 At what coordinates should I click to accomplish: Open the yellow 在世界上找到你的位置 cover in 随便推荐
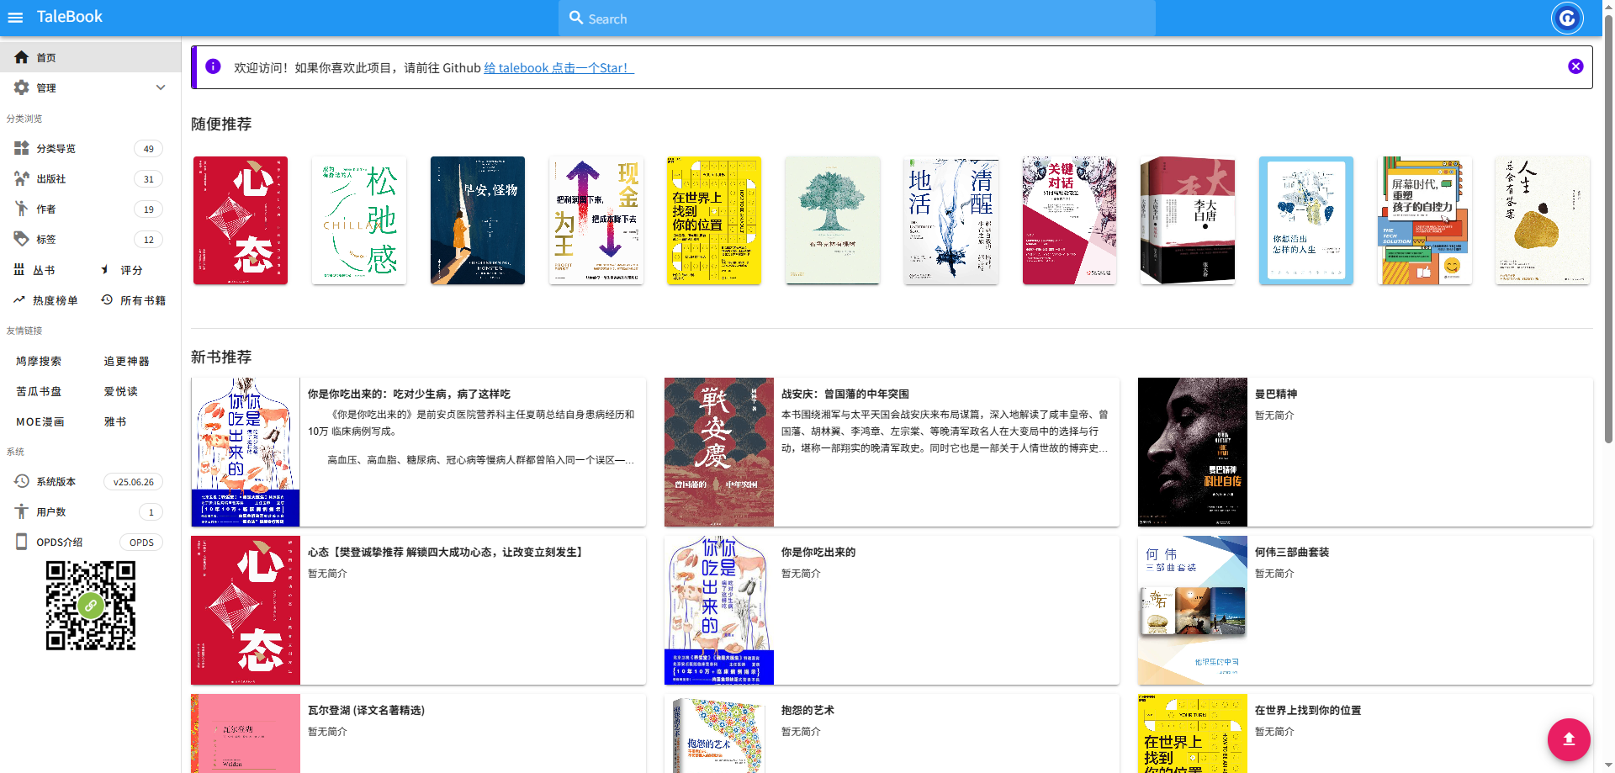pyautogui.click(x=714, y=220)
